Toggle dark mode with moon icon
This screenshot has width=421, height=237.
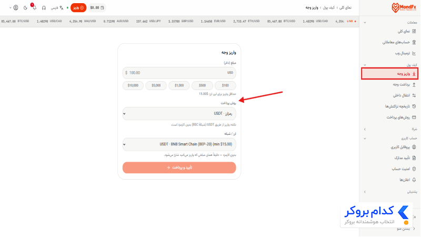pyautogui.click(x=25, y=8)
